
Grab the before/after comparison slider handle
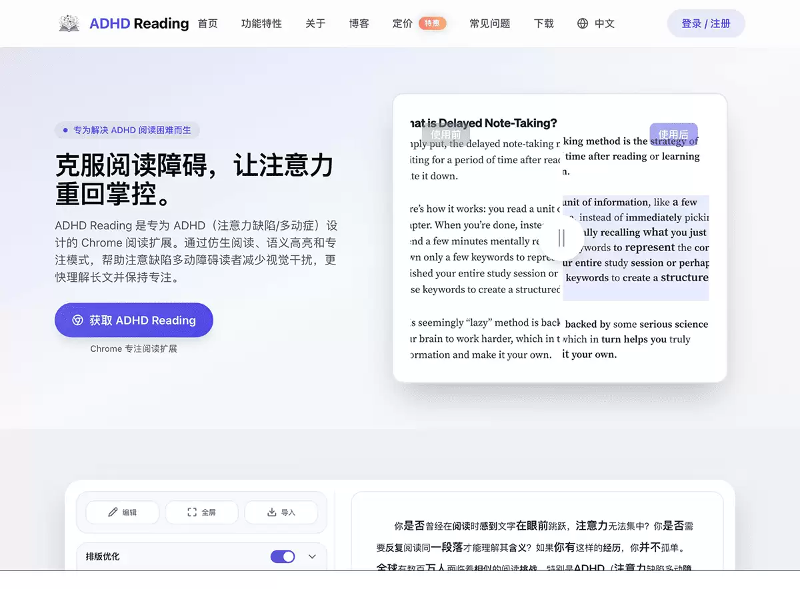tap(561, 238)
